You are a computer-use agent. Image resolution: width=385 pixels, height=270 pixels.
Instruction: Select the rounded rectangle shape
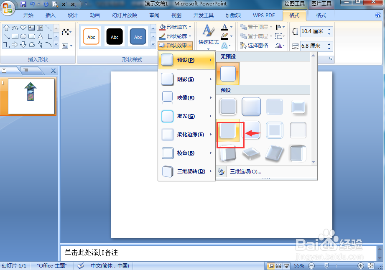coord(32,37)
